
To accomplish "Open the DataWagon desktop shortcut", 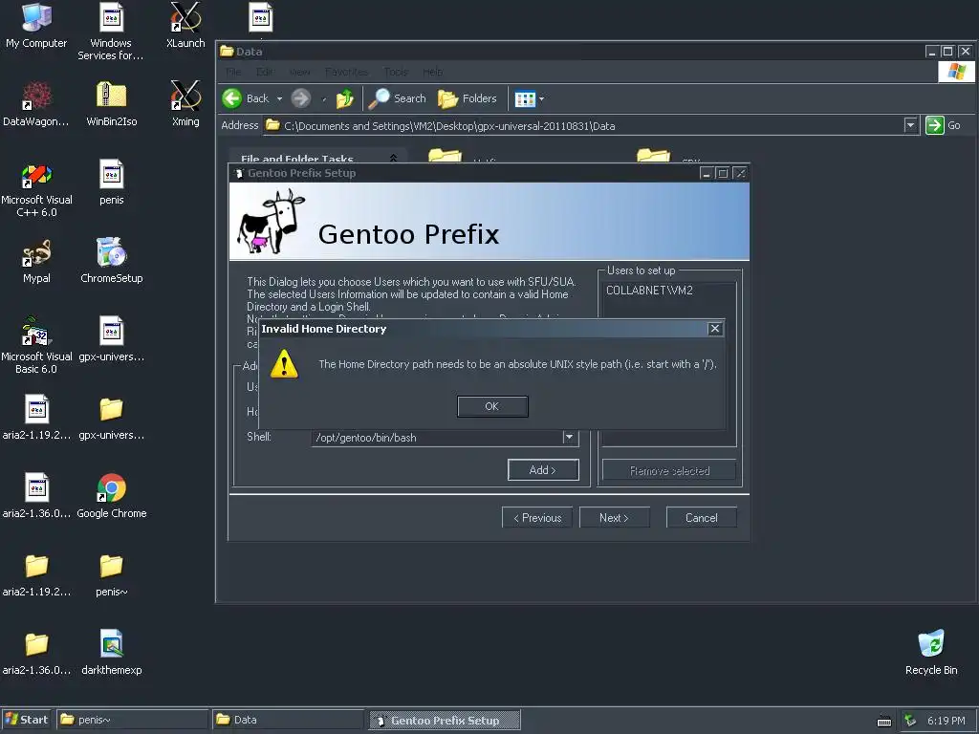I will click(36, 103).
